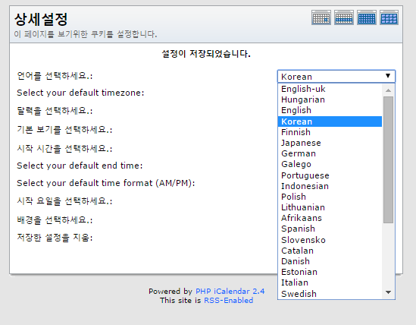Screen dimensions: 416x325
Task: Click the language list scroll-up arrow
Action: pyautogui.click(x=388, y=90)
